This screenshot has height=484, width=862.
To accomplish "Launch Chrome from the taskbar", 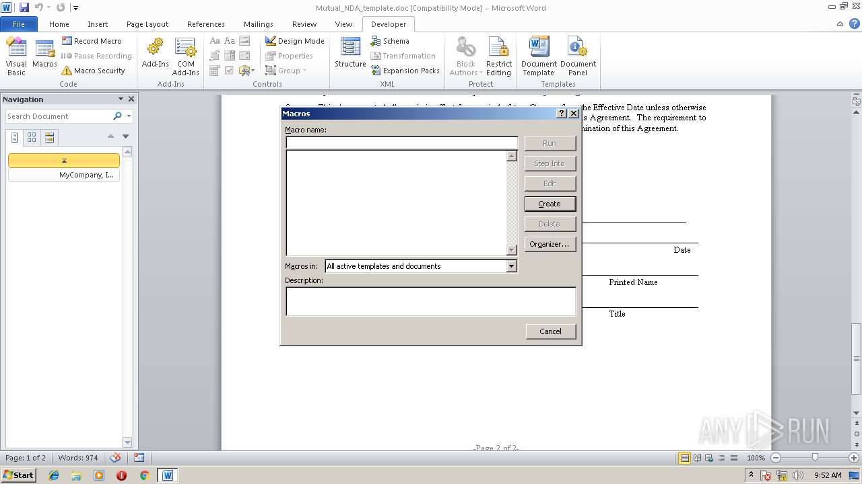I will pyautogui.click(x=144, y=475).
